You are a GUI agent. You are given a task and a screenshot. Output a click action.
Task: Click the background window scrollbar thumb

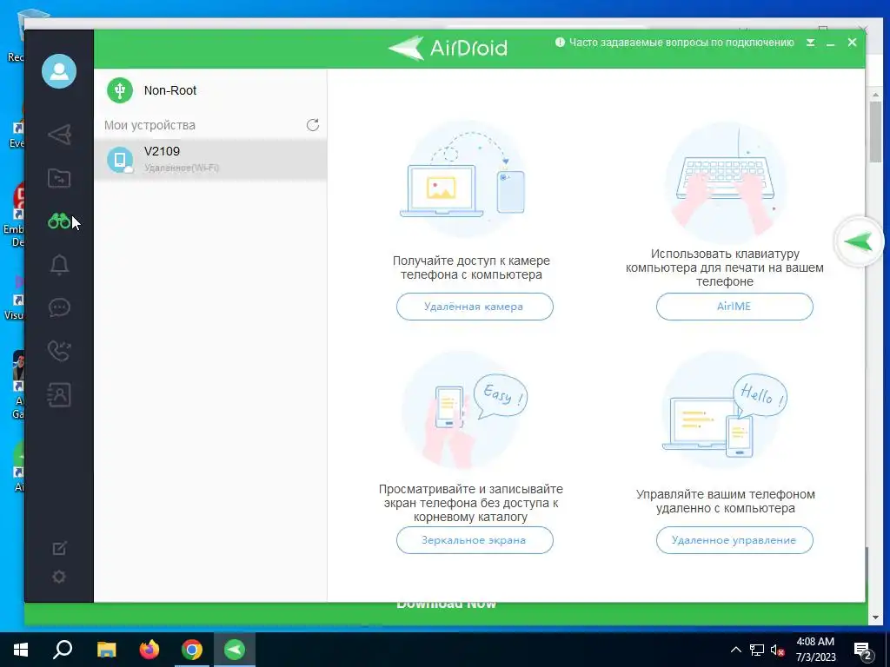pos(875,132)
